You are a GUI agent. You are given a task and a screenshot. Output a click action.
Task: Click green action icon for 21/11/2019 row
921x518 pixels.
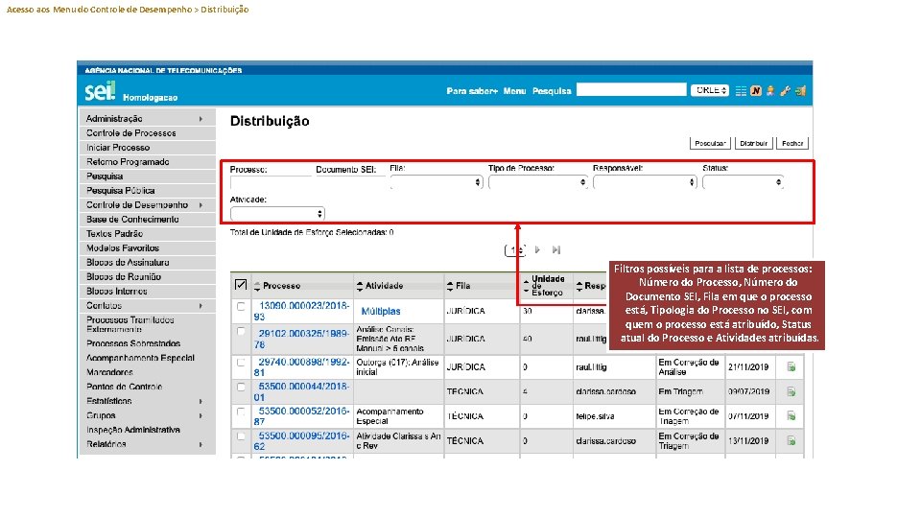coord(791,367)
